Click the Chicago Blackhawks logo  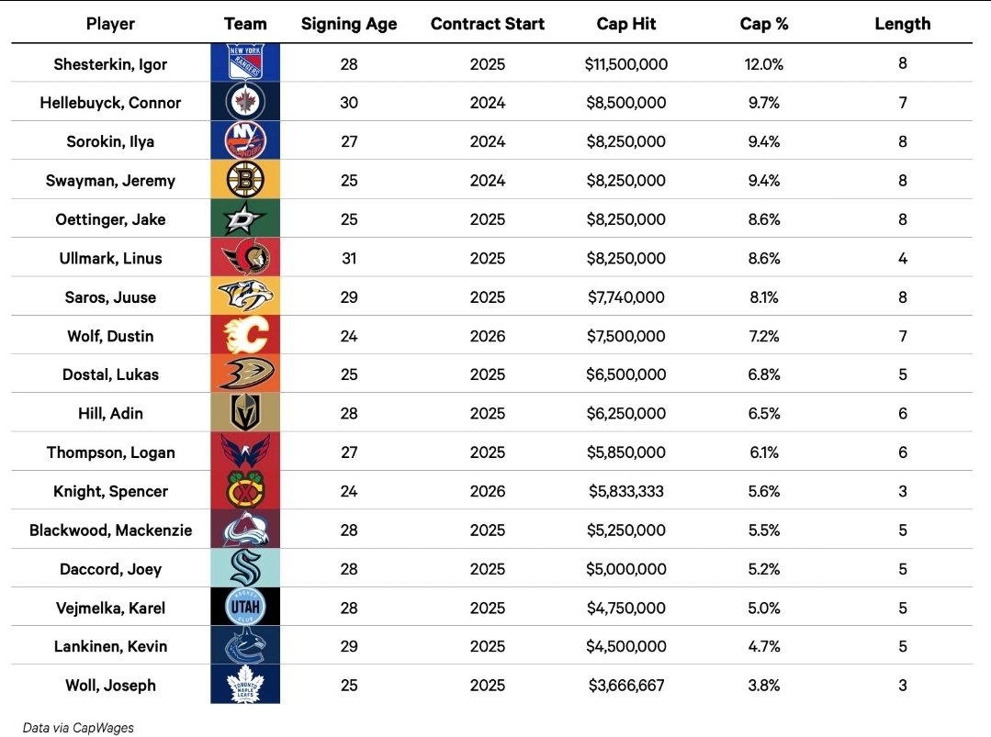coord(244,491)
